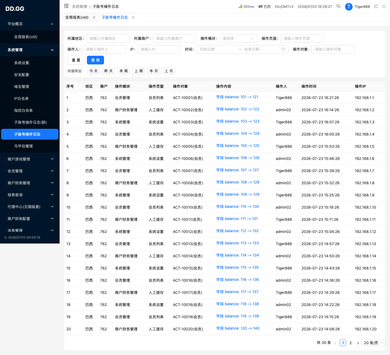The height and width of the screenshot is (355, 390).
Task: Select the 今天 quick filter
Action: tap(93, 71)
